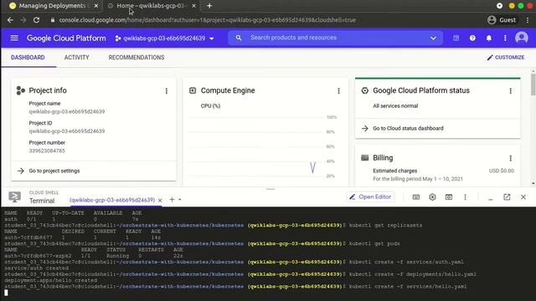Click the 'USD $0.00' estimated charges value

coord(501,171)
